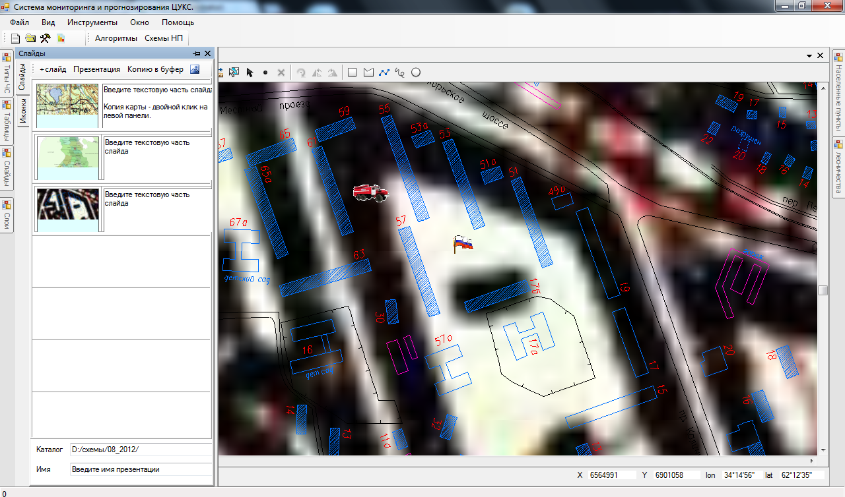845x497 pixels.
Task: Click the Y coordinate field in status bar
Action: click(x=677, y=475)
